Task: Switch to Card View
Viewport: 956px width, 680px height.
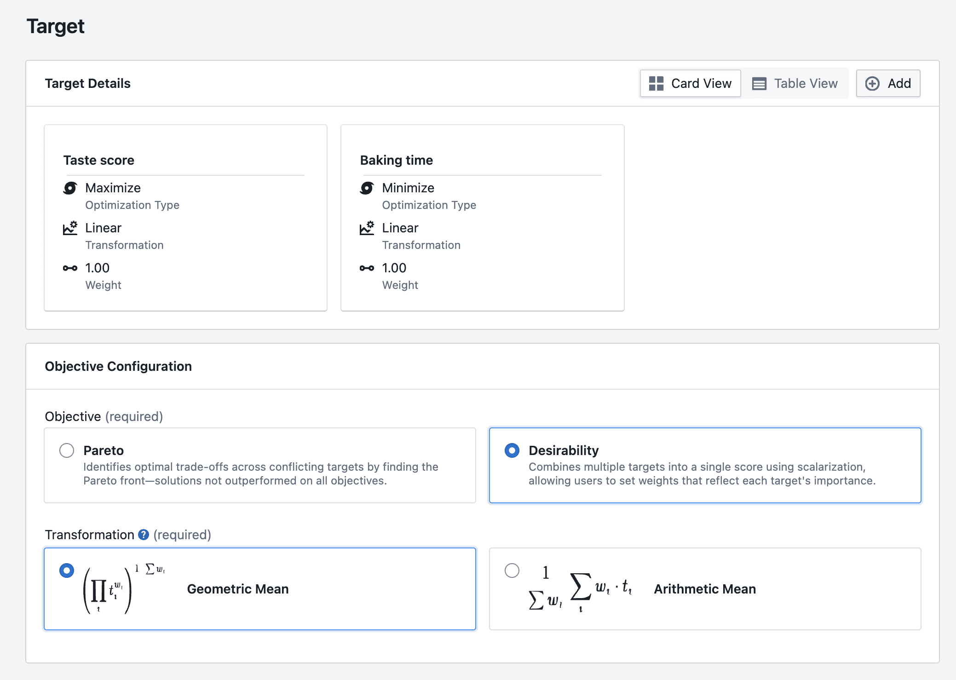Action: [690, 83]
